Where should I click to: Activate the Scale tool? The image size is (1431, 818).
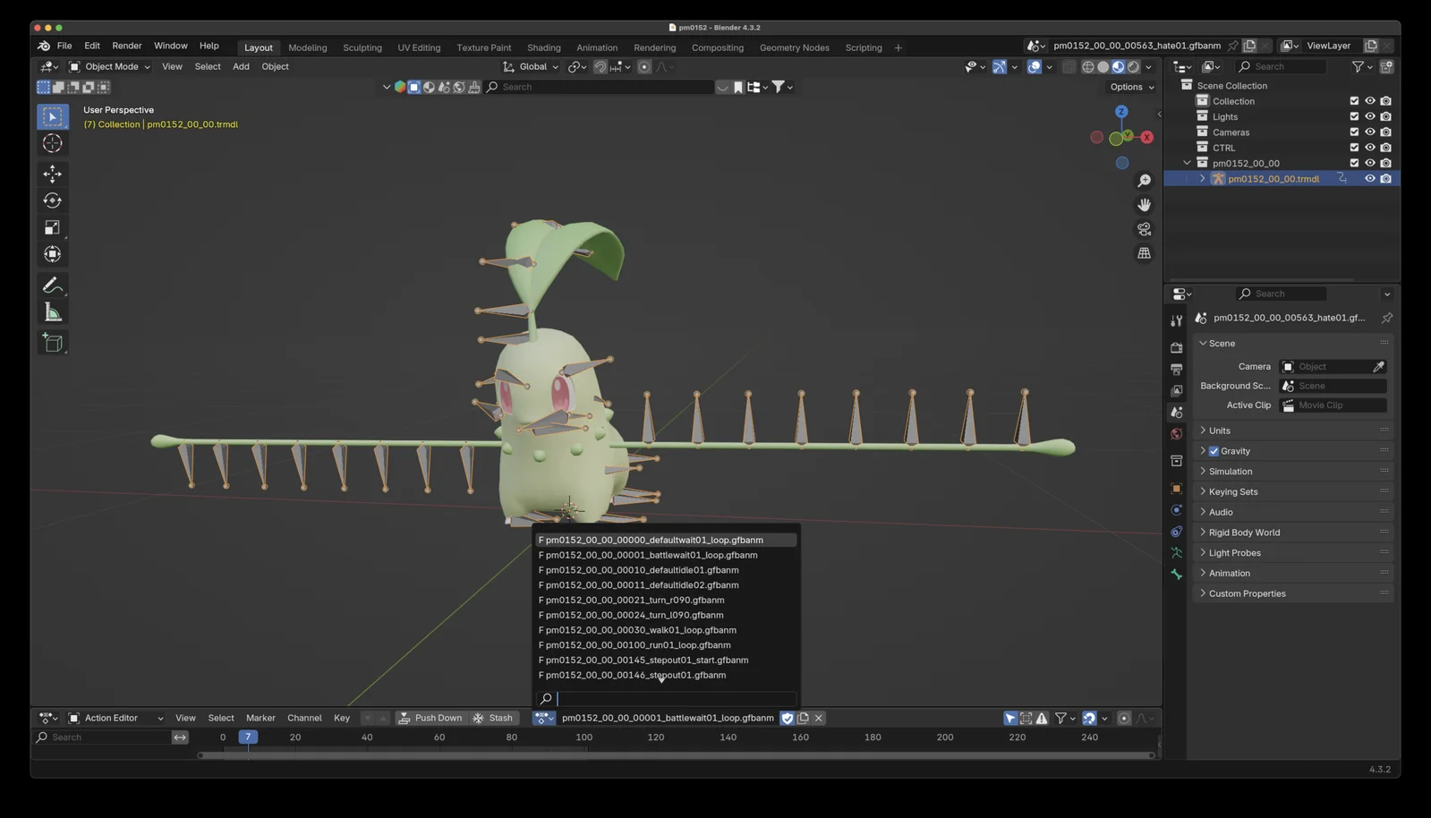coord(53,227)
